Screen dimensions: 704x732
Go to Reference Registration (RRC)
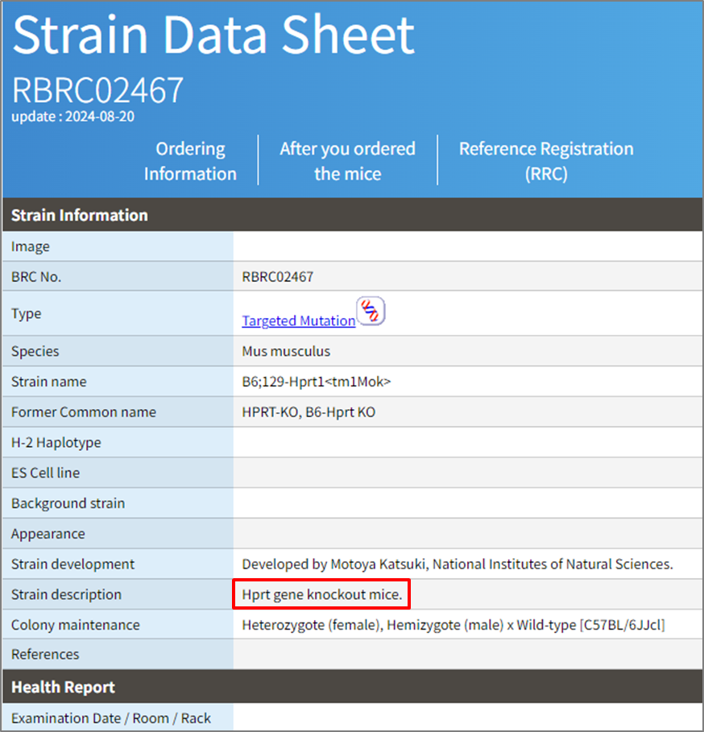point(546,161)
